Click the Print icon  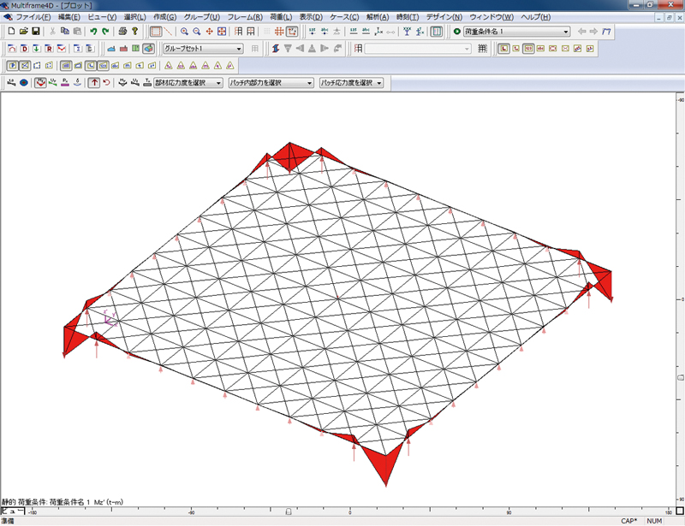pyautogui.click(x=122, y=32)
